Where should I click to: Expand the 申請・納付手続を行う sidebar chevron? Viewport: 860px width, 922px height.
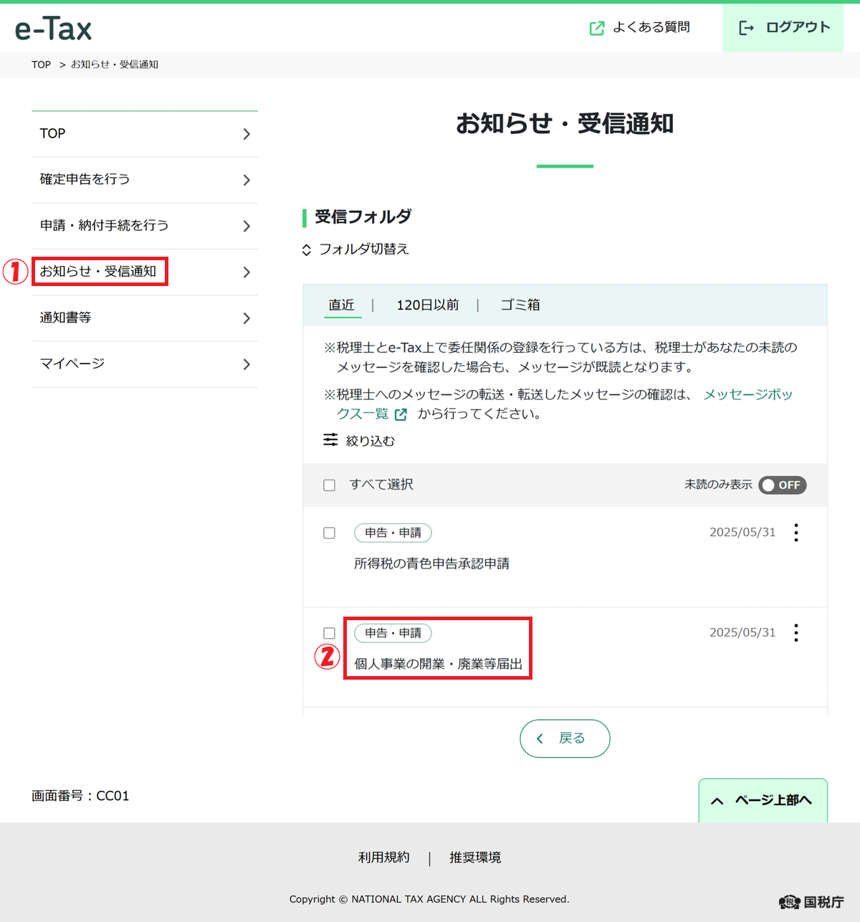[247, 226]
